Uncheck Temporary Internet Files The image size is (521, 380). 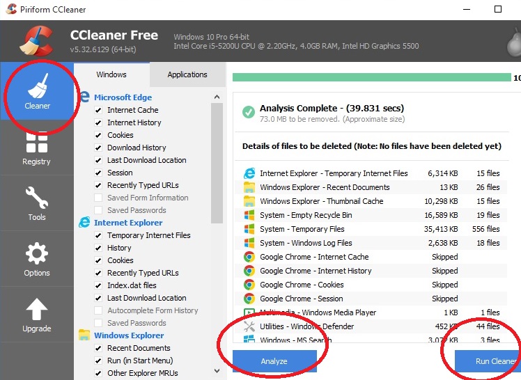click(x=98, y=236)
